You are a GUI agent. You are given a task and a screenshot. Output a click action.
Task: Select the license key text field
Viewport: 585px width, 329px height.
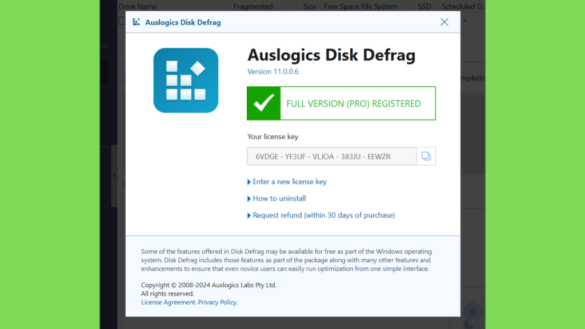coord(332,157)
